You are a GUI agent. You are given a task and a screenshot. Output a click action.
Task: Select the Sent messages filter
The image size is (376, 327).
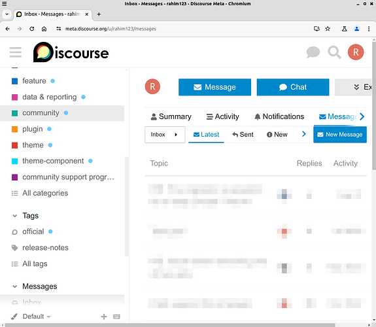click(243, 135)
